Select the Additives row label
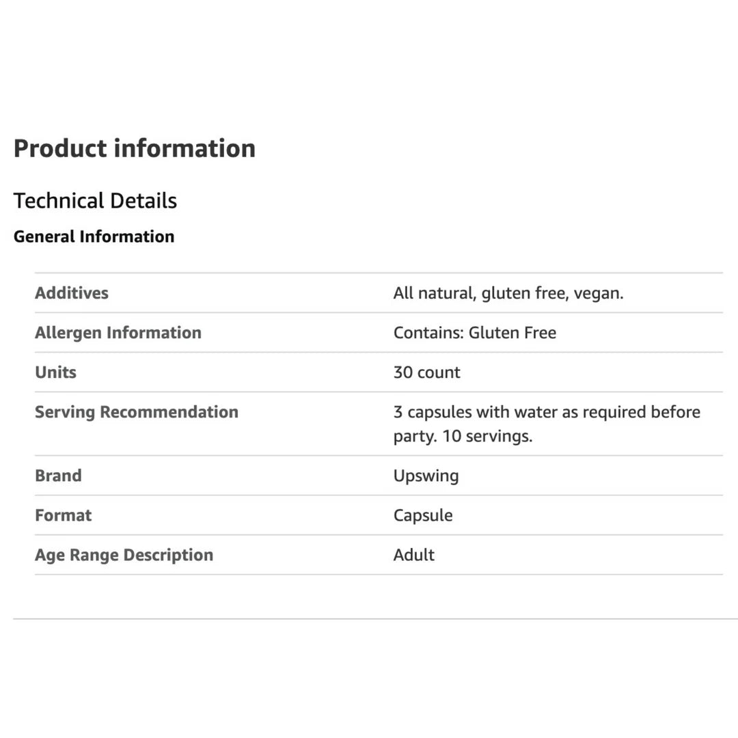738x738 pixels. 72,293
